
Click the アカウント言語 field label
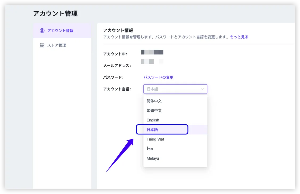pos(117,89)
